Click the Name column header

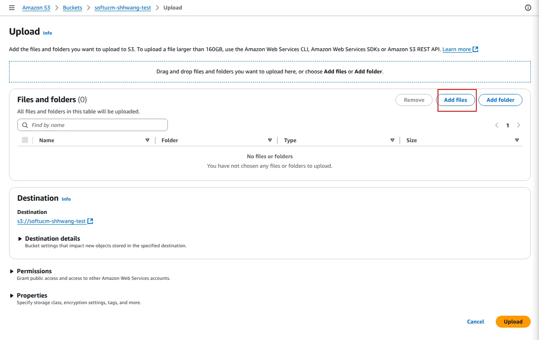point(47,141)
